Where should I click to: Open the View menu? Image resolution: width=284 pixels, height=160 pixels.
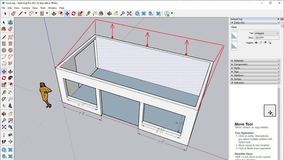[x=17, y=8]
